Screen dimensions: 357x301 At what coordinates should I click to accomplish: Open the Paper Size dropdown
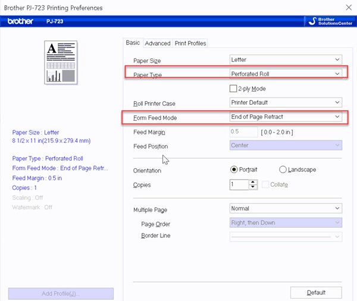(286, 60)
